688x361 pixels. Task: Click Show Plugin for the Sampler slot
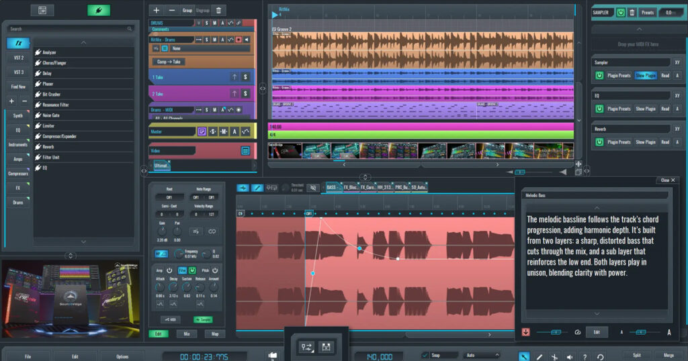click(646, 75)
